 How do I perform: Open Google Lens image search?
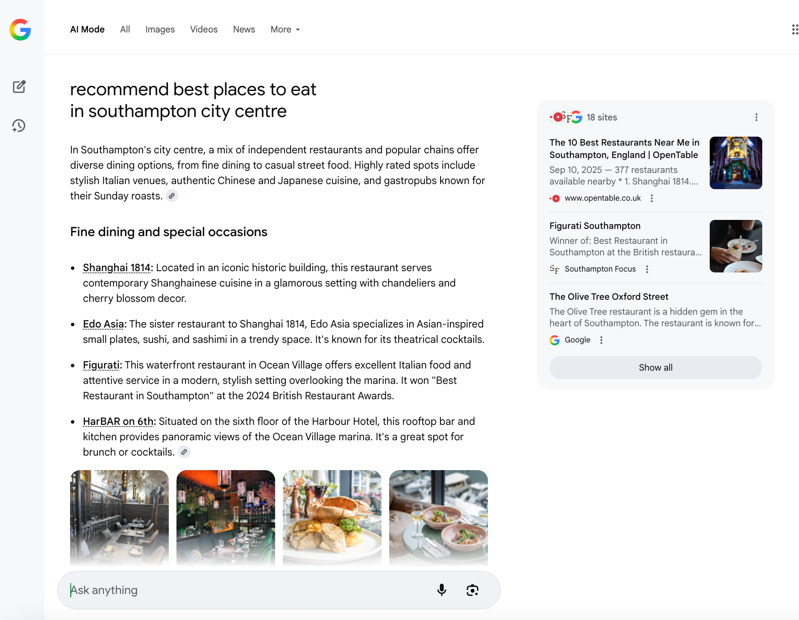[x=472, y=590]
